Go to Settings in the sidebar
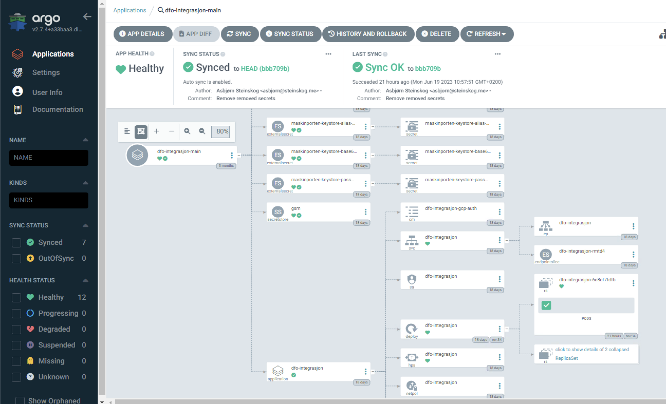This screenshot has height=404, width=666. pos(46,72)
